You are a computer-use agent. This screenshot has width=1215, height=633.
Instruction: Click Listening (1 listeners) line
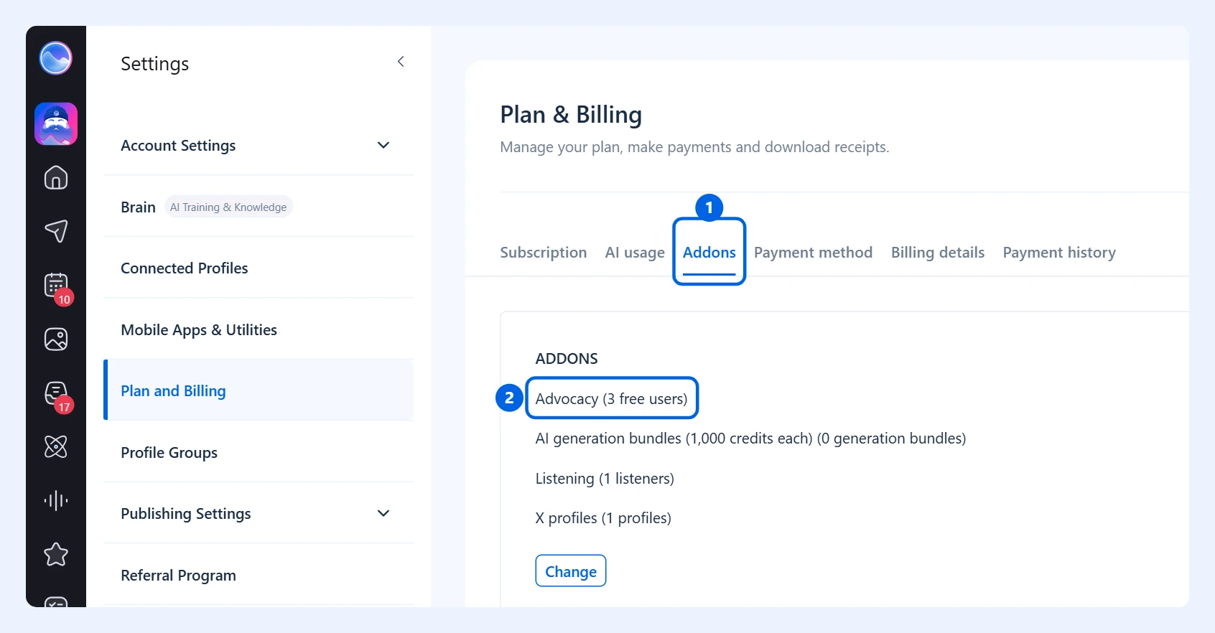coord(605,478)
